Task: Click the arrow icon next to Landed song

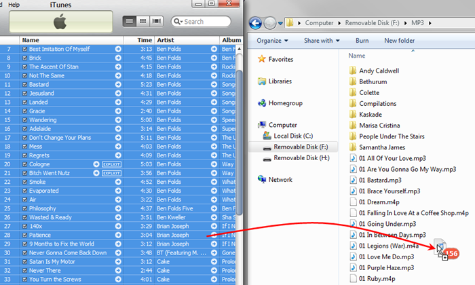Action: [x=118, y=102]
